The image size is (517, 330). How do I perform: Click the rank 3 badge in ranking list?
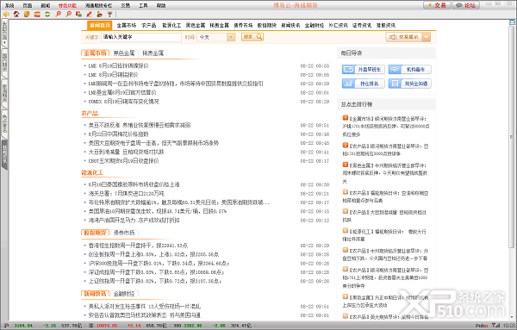coord(346,165)
